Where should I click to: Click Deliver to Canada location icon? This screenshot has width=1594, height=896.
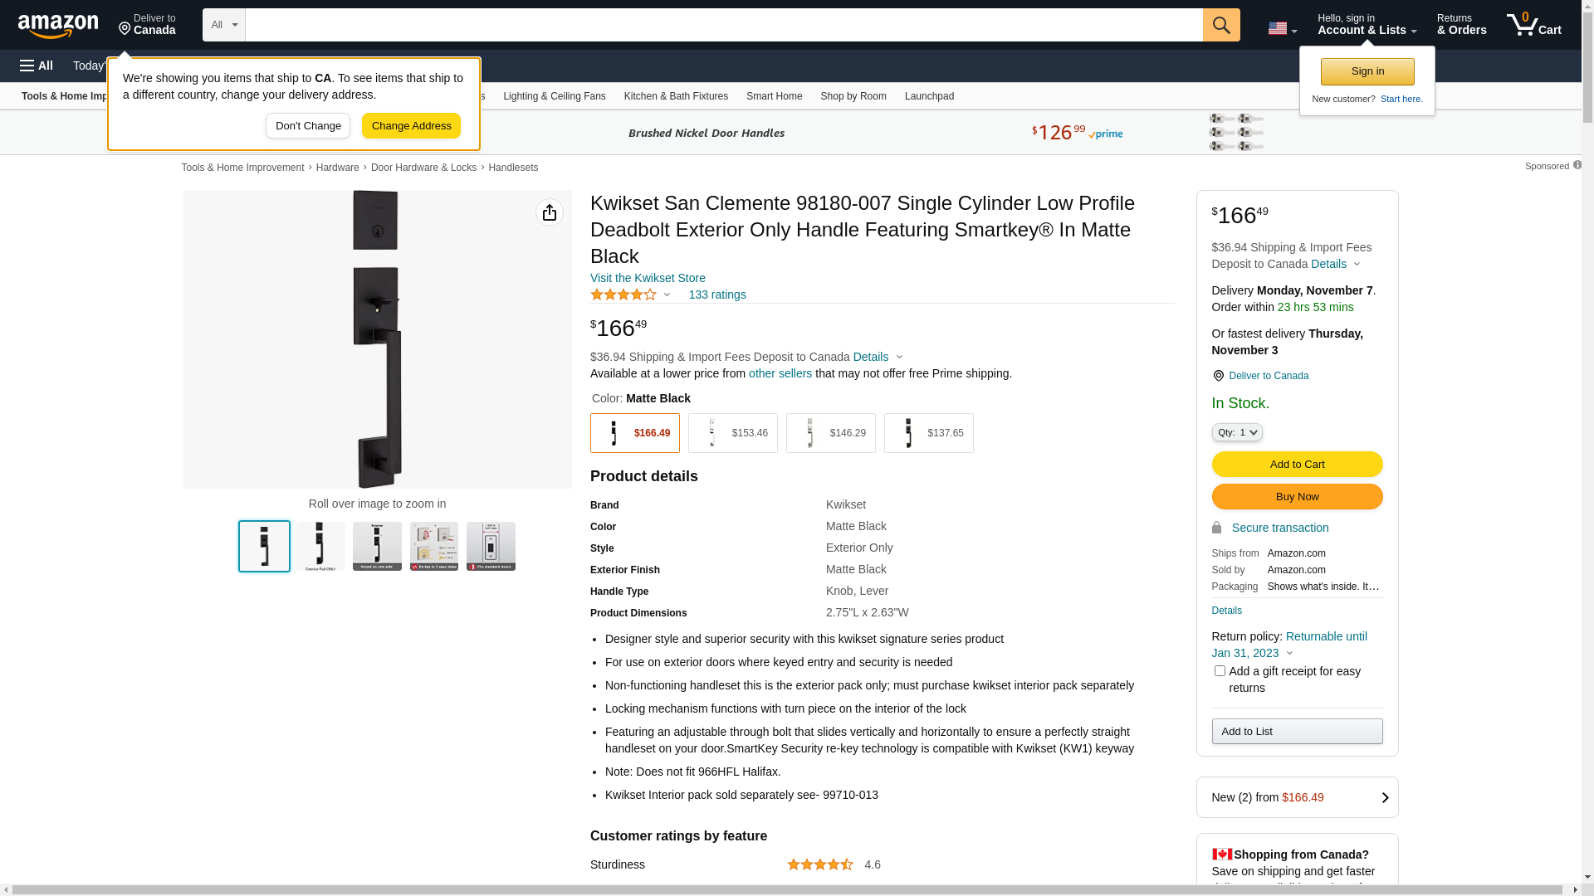pyautogui.click(x=1218, y=376)
